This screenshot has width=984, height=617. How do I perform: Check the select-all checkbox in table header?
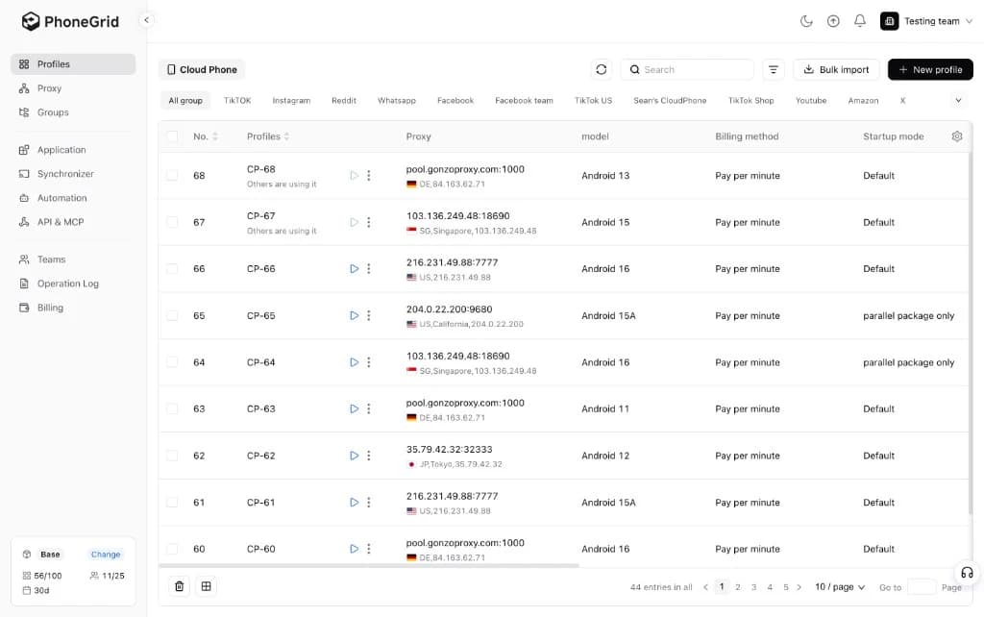tap(172, 136)
